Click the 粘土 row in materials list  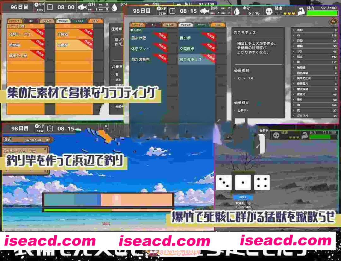pyautogui.click(x=316, y=57)
